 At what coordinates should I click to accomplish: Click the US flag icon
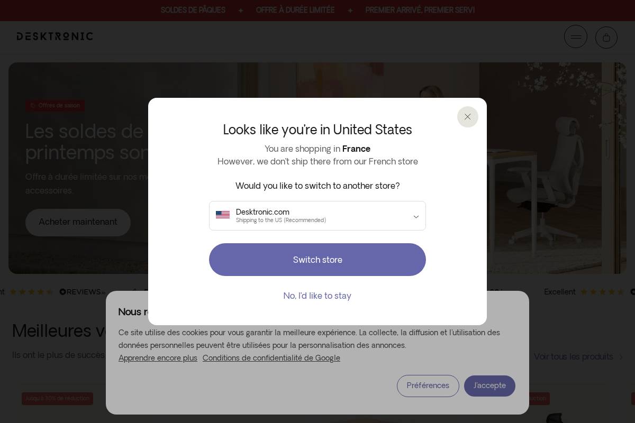(223, 215)
